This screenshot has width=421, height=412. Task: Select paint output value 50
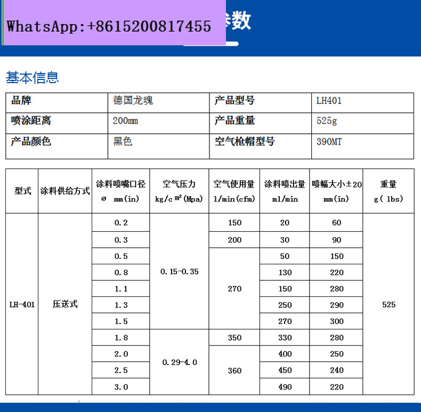(x=285, y=256)
